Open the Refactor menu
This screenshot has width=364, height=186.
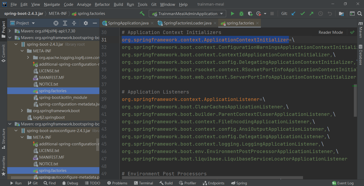pyautogui.click(x=102, y=5)
